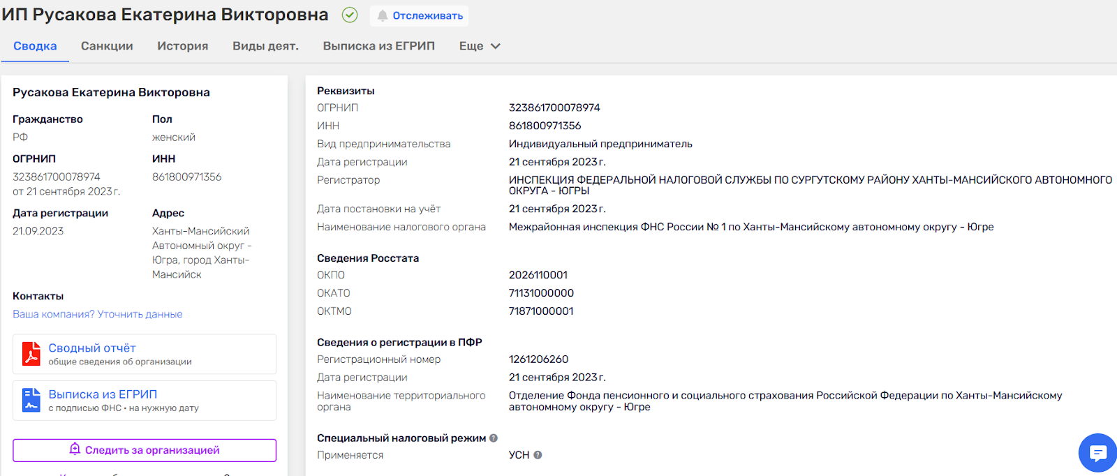Click the blue document icon for Выписка из ЕГРИП
The width and height of the screenshot is (1117, 476).
point(31,400)
